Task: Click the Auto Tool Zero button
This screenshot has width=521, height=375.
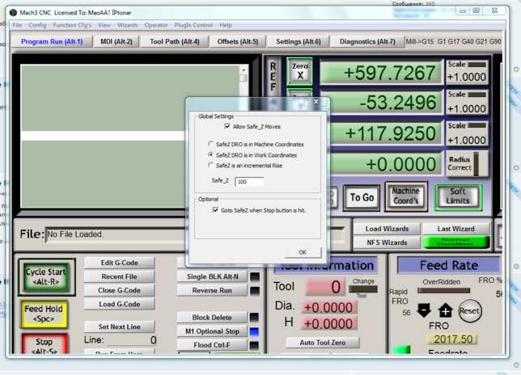Action: click(x=323, y=343)
